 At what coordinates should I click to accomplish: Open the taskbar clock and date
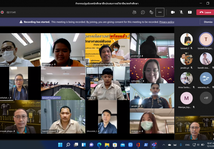tap(210, 145)
